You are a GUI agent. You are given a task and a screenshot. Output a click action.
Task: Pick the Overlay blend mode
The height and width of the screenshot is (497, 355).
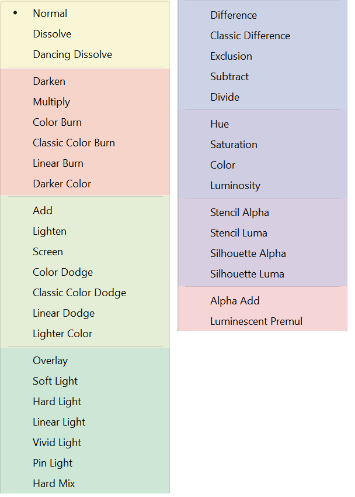(50, 361)
